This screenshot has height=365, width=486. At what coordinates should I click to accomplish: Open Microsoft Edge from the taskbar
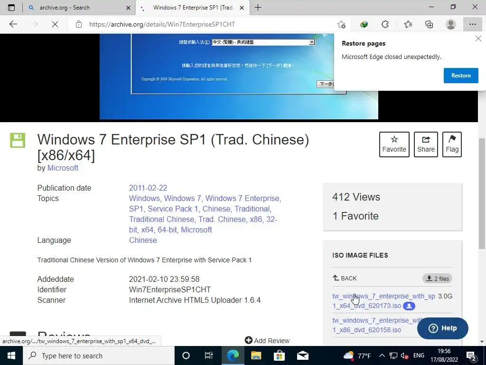[233, 355]
